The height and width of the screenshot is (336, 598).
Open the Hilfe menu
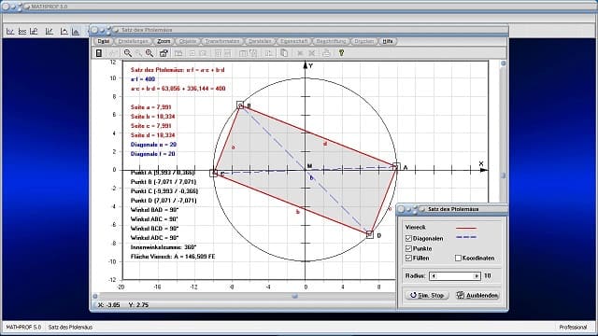[x=388, y=41]
